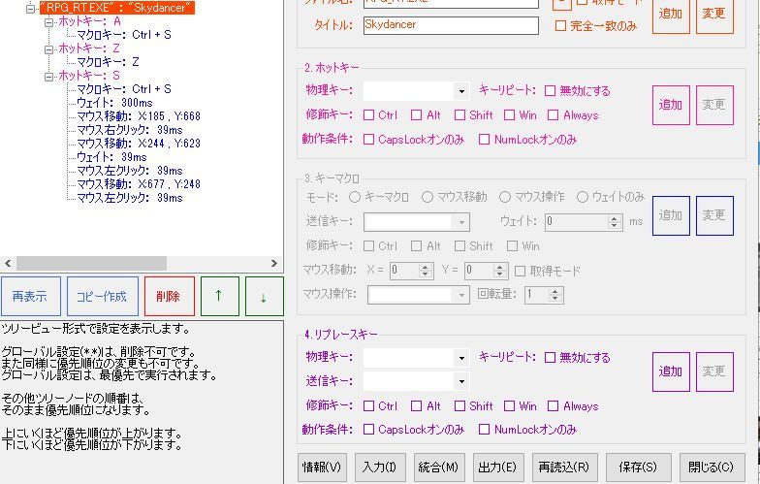Screen dimensions: 760x484
Task: Click the 保存(S) save button
Action: 638,468
